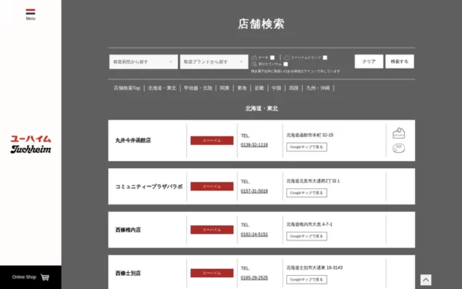Click address 北海道函館市本町 32-15
Screen dimensions: 462x289
(310, 135)
